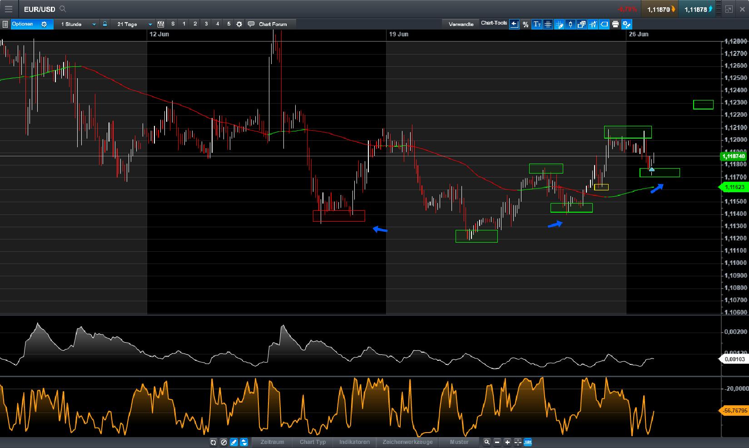This screenshot has height=448, width=749.
Task: Enable the pencil drawing mode at the bottom
Action: (233, 442)
